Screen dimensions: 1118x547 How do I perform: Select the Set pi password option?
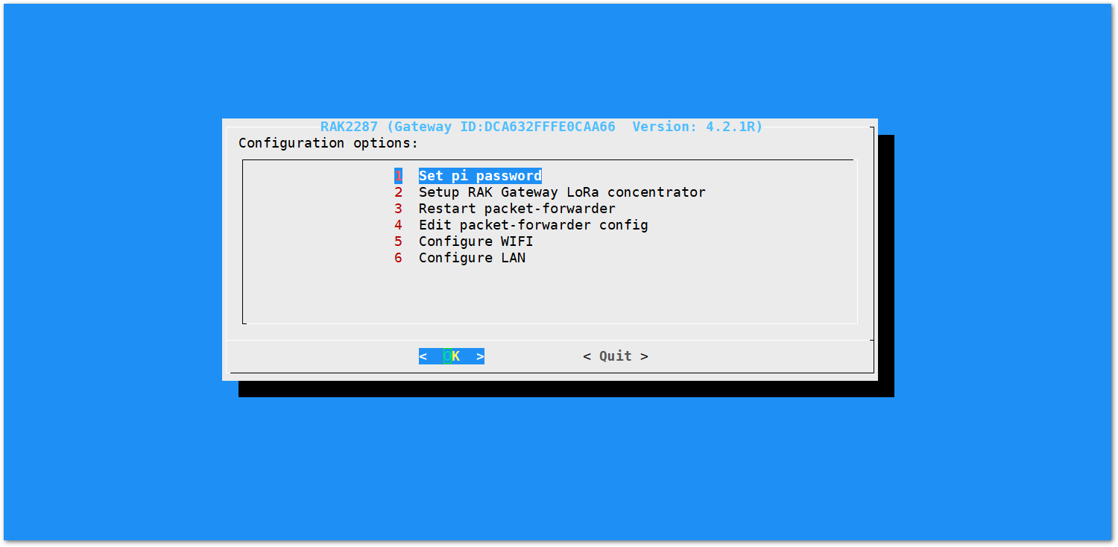point(480,176)
